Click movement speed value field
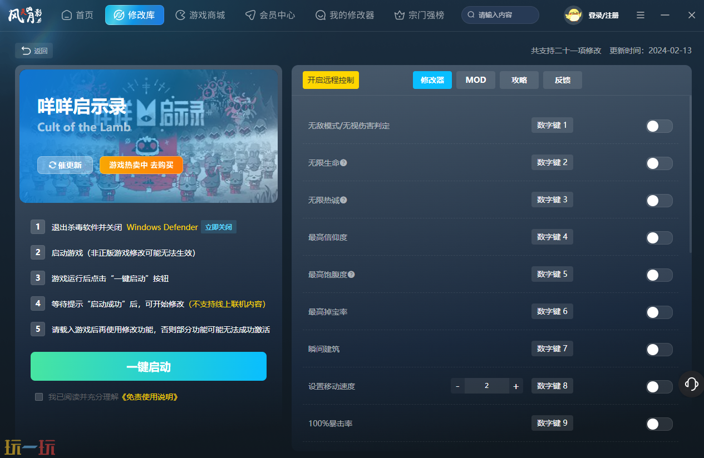 coord(487,386)
